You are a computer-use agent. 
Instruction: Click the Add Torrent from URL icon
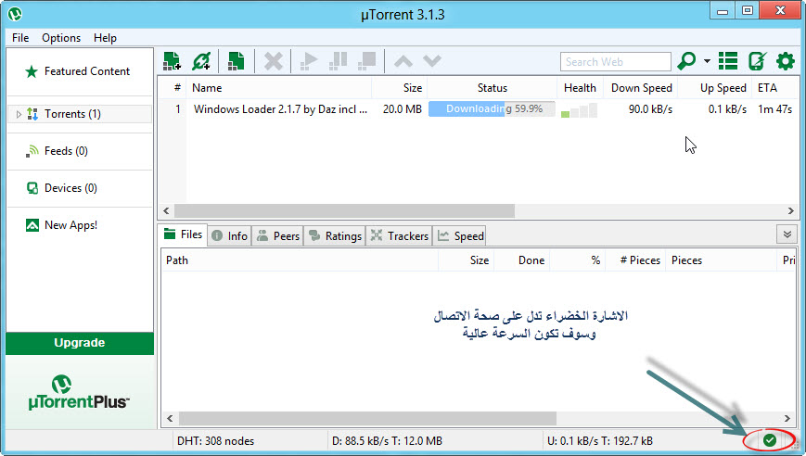[x=201, y=61]
